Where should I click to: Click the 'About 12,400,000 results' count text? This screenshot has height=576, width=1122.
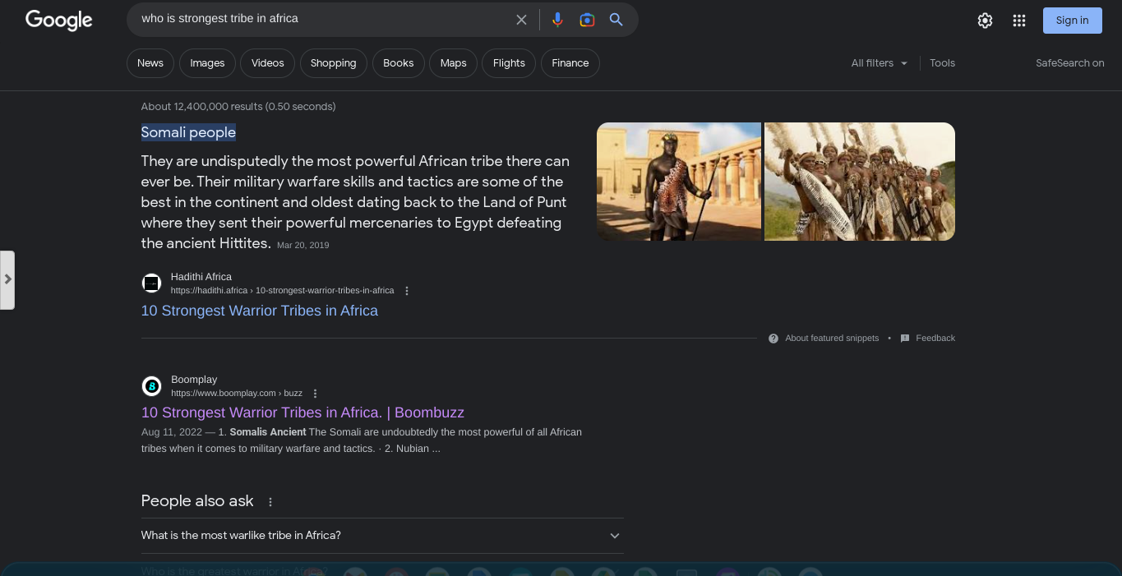pos(238,107)
